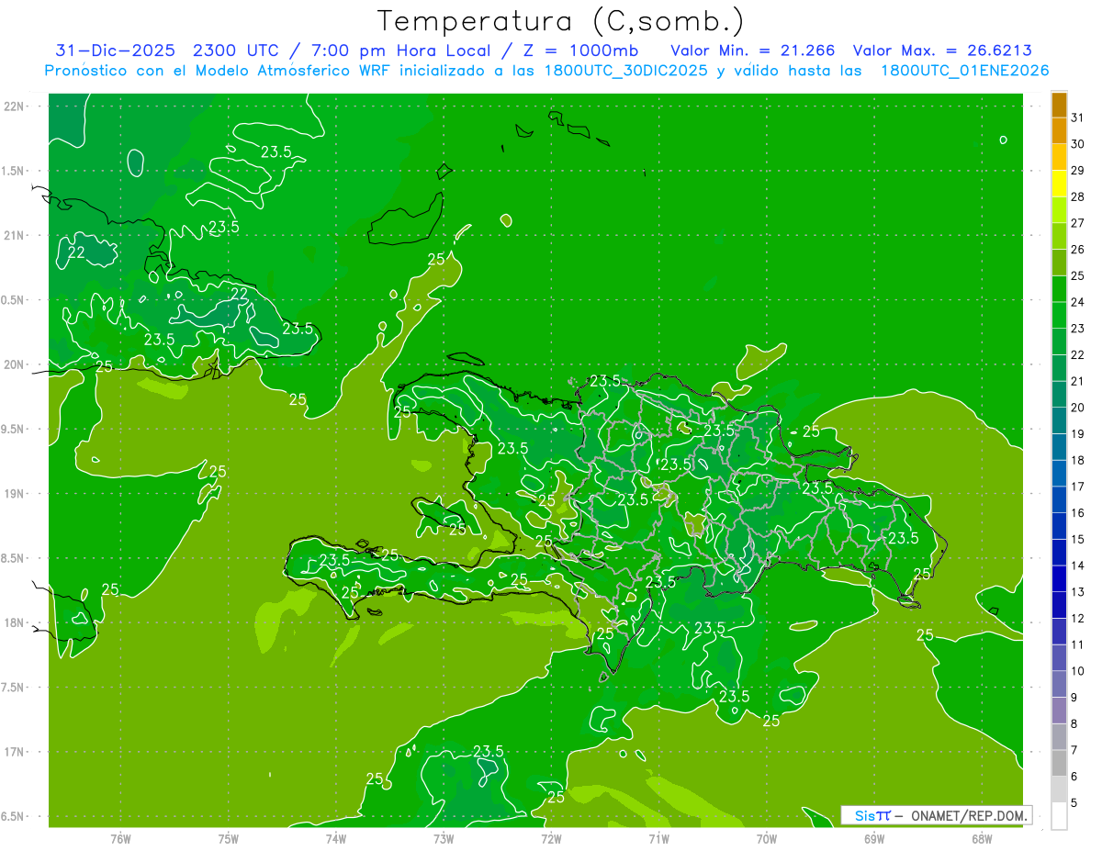Click the '20N' latitude axis label
The height and width of the screenshot is (851, 1102).
click(14, 364)
